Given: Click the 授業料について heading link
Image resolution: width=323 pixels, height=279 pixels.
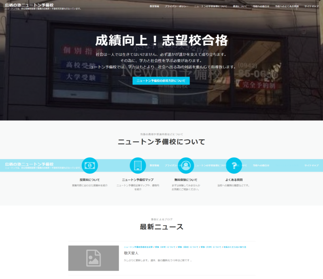Looking at the screenshot, I should pyautogui.click(x=89, y=180).
